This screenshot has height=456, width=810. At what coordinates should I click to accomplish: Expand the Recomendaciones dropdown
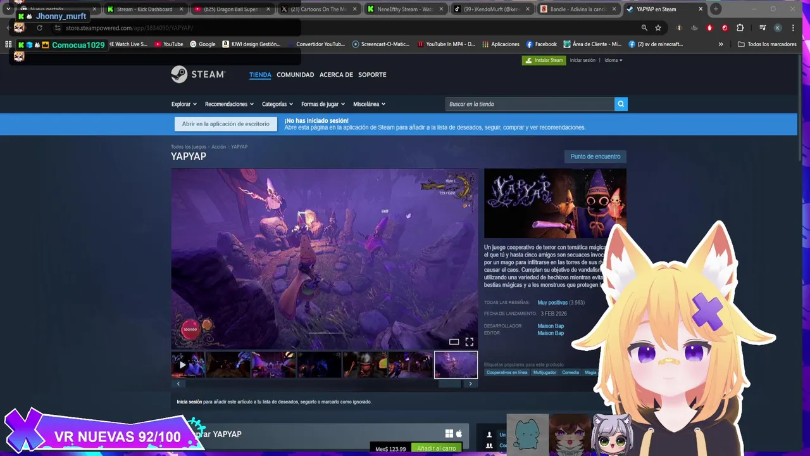(229, 104)
